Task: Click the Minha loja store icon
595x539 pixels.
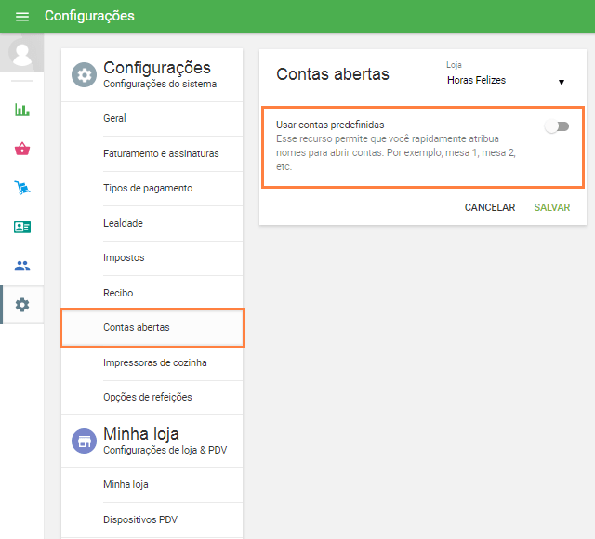Action: 84,440
